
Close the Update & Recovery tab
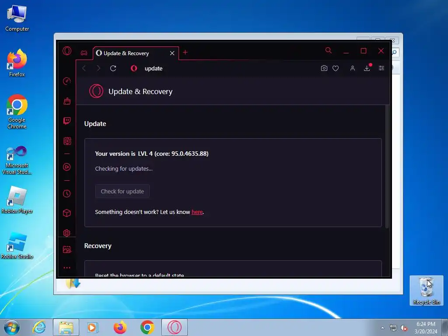coord(172,53)
